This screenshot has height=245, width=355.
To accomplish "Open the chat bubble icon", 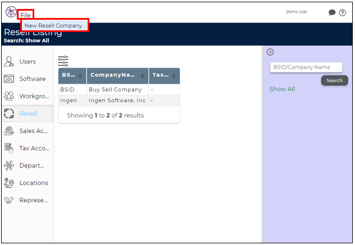I will pos(331,12).
